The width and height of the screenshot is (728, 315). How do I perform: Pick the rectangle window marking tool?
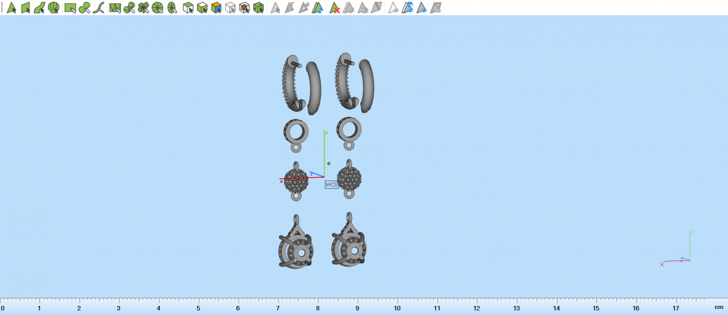(70, 8)
